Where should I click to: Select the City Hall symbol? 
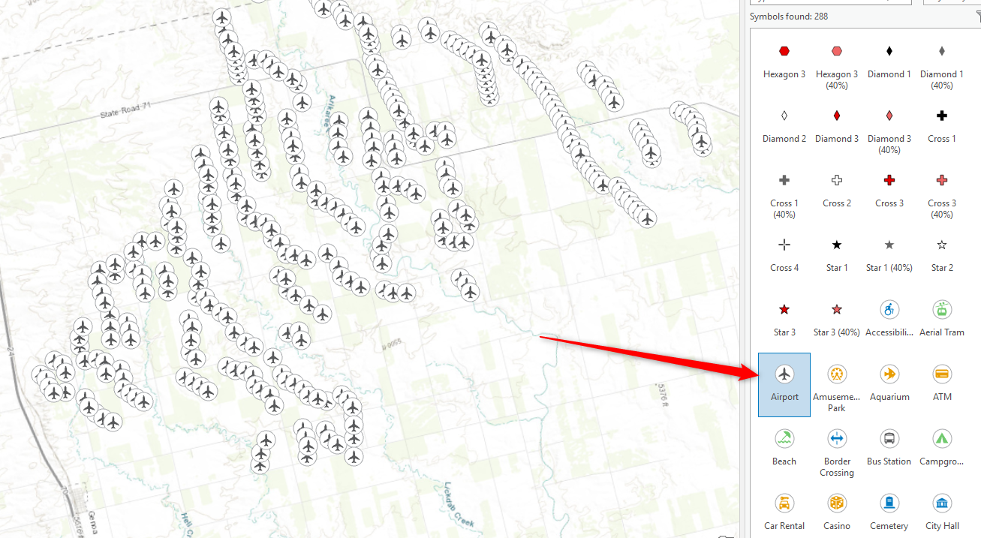pyautogui.click(x=942, y=513)
